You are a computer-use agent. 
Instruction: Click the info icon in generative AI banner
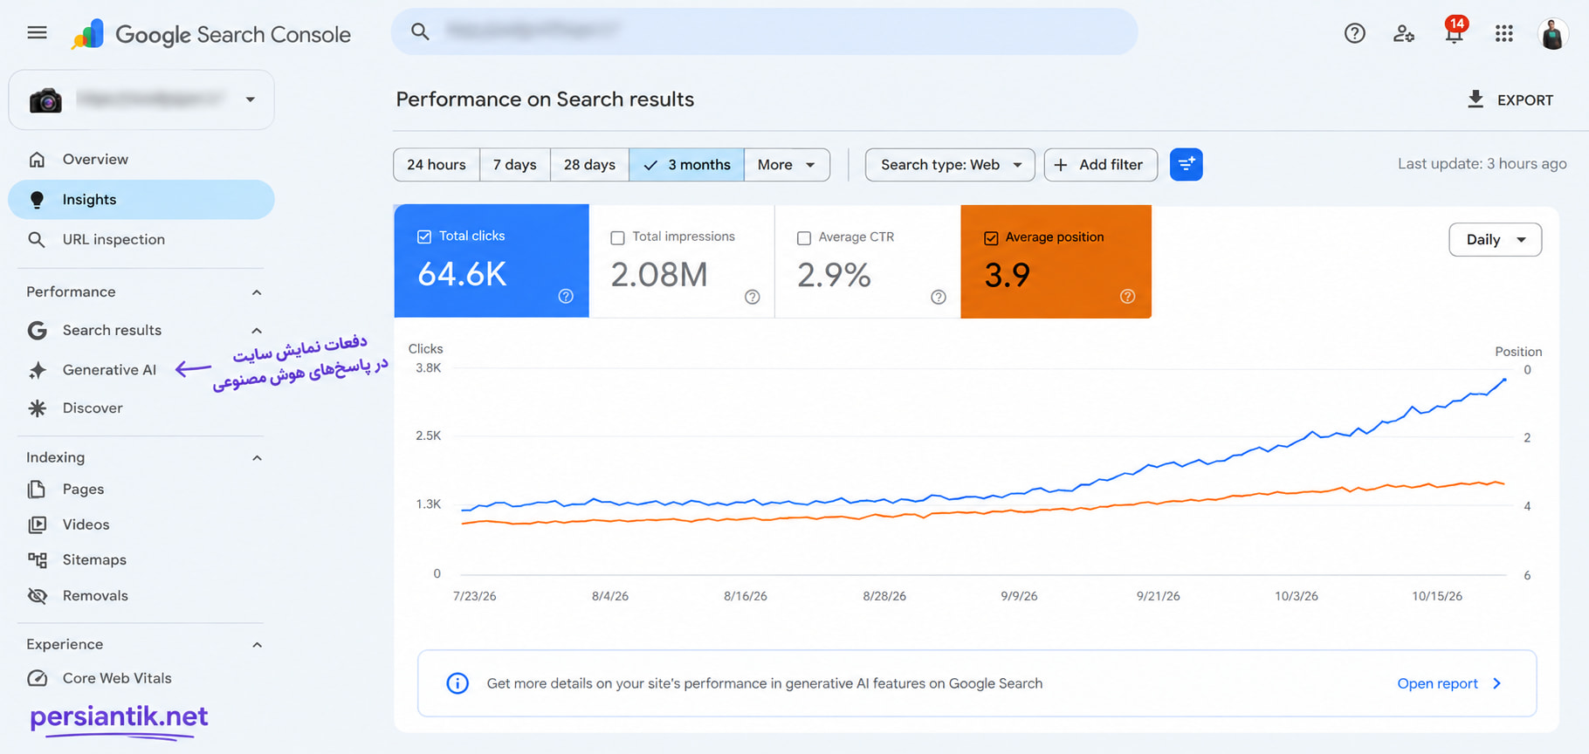coord(457,683)
